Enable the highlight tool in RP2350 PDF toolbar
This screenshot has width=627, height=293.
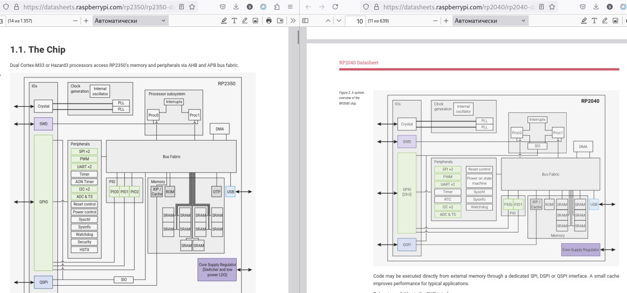tap(224, 21)
